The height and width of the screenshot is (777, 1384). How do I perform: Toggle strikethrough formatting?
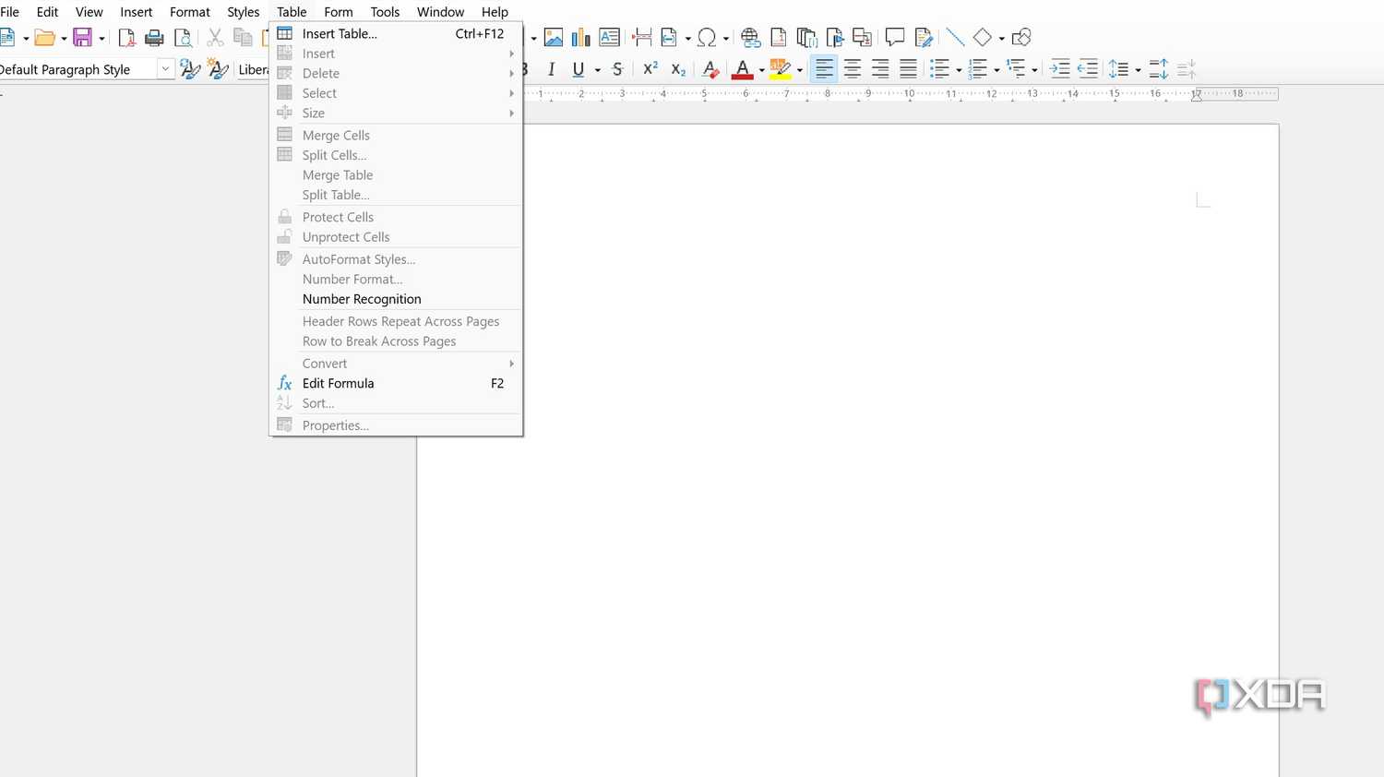coord(617,69)
